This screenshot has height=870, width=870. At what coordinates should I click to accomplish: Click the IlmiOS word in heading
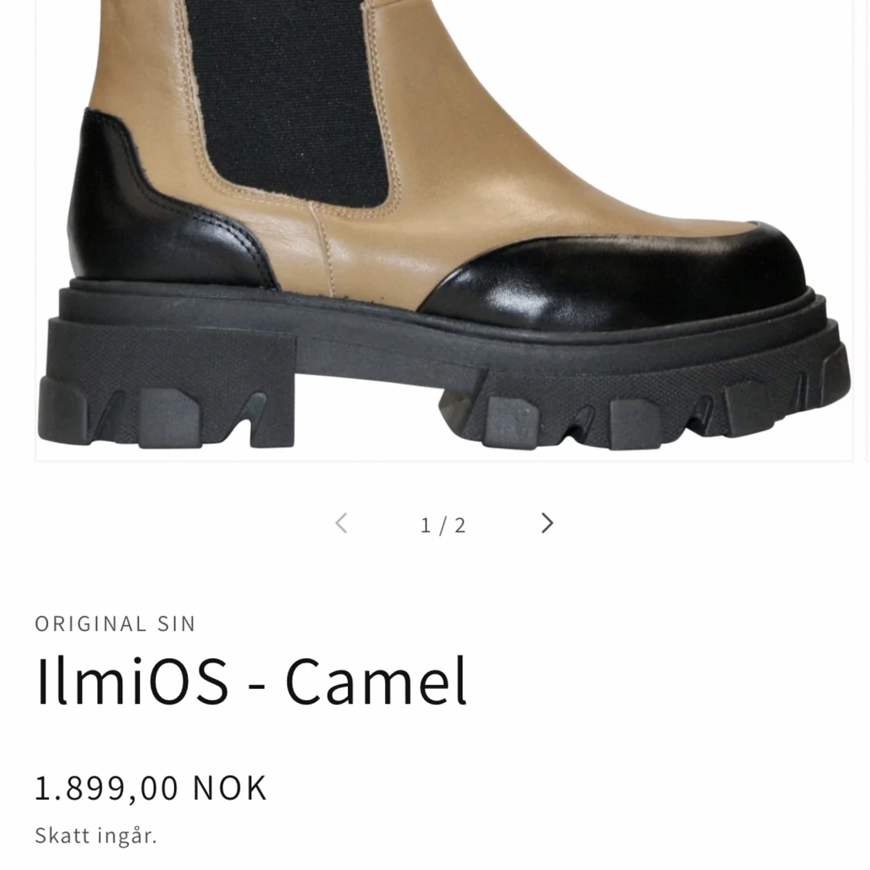[x=132, y=681]
